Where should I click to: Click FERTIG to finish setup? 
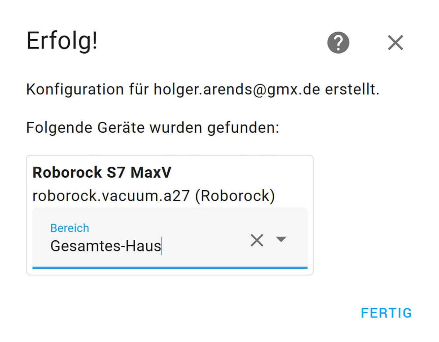386,313
